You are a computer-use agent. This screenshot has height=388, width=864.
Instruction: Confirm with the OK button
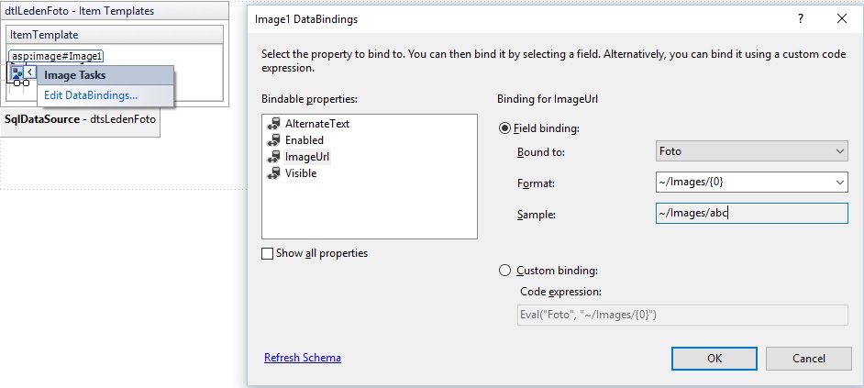point(714,359)
